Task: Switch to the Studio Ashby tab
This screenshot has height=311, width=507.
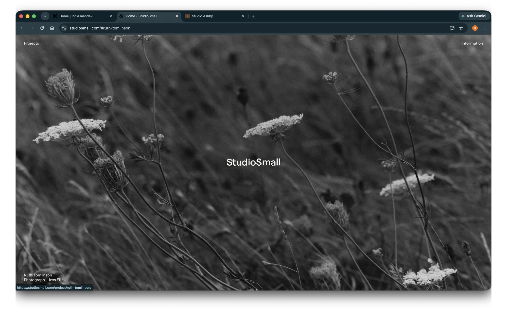Action: 215,16
